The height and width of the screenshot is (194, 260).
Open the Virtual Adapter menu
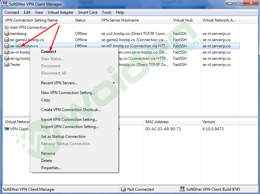pyautogui.click(x=60, y=12)
